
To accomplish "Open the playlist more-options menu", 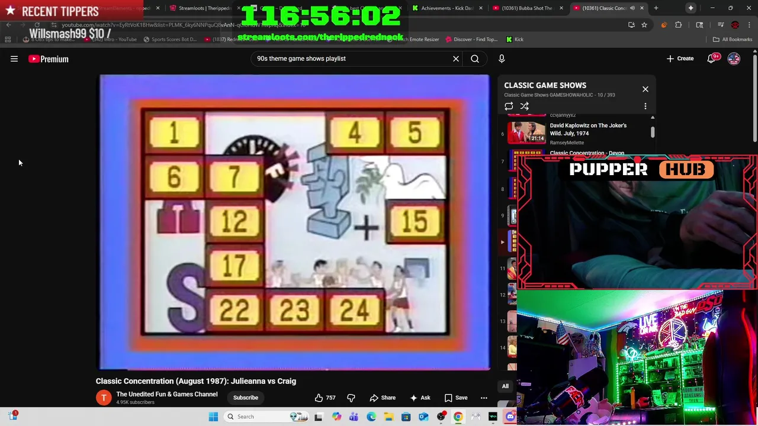I will tap(645, 106).
